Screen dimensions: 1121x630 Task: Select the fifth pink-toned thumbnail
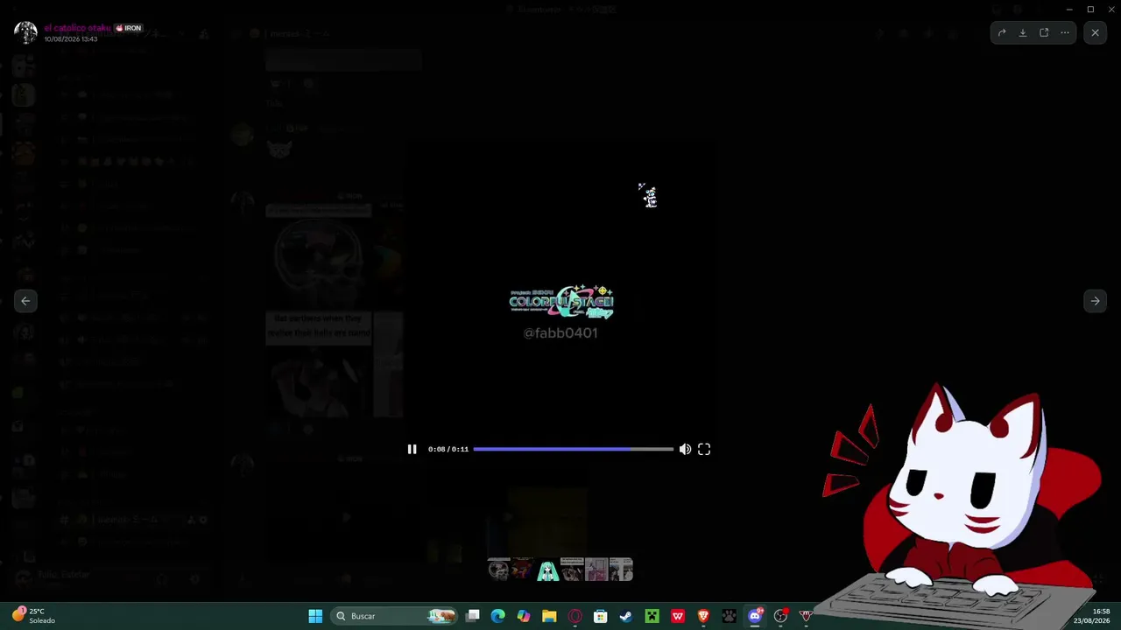(x=596, y=570)
